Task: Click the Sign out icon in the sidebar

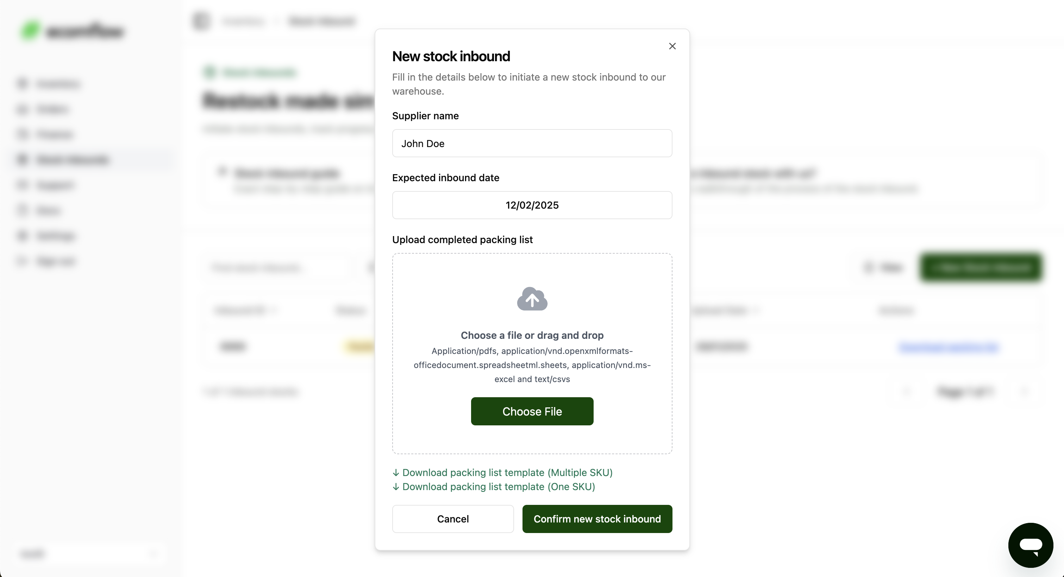Action: click(x=23, y=261)
